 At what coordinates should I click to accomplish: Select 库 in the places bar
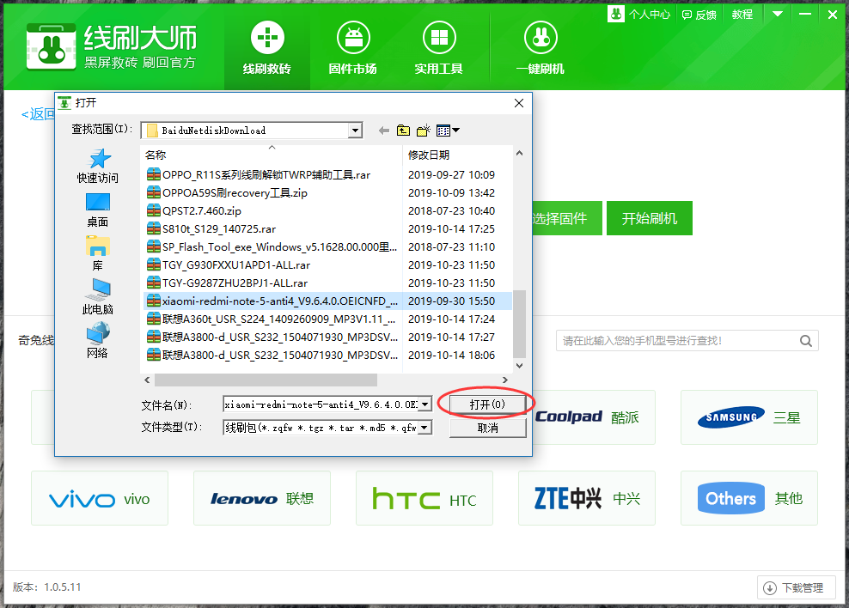97,253
